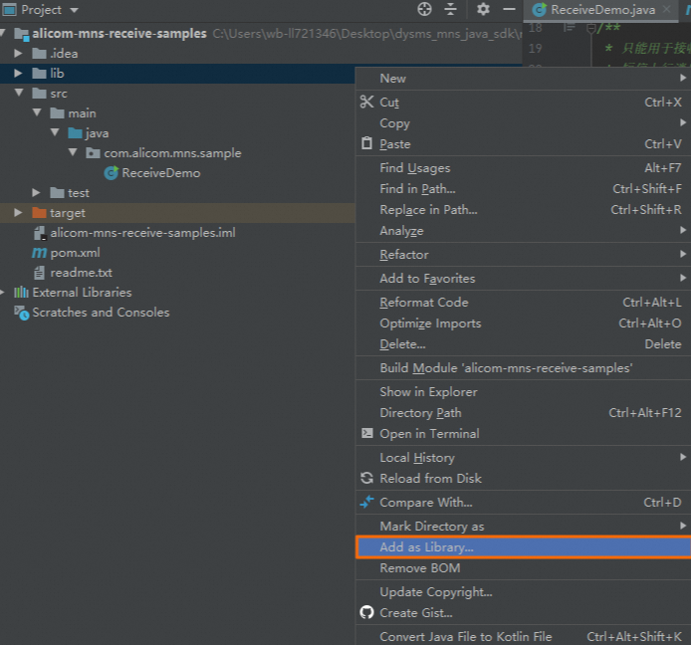691x645 pixels.
Task: Open the Project view dropdown
Action: pyautogui.click(x=74, y=10)
